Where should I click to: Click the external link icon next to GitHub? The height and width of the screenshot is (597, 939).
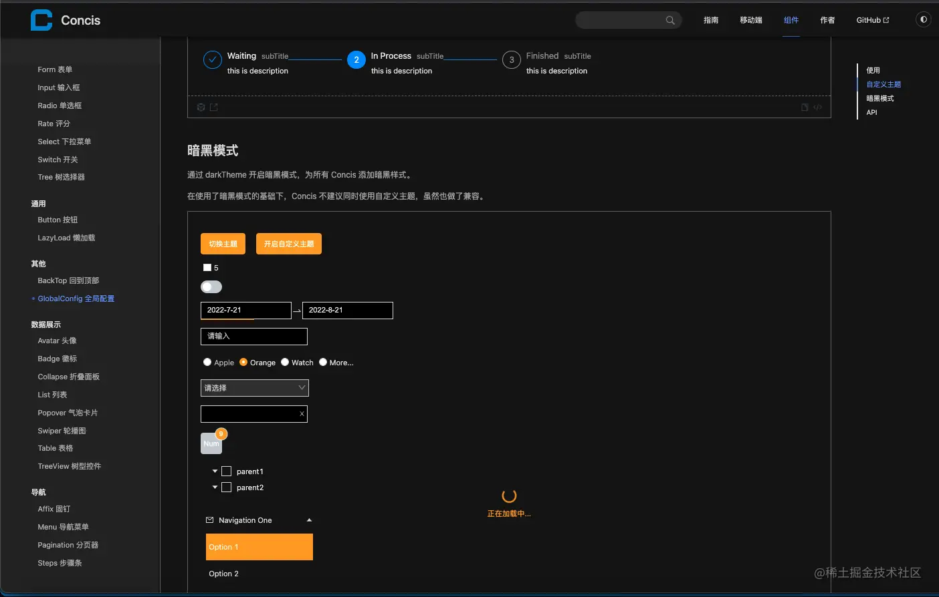pos(886,20)
